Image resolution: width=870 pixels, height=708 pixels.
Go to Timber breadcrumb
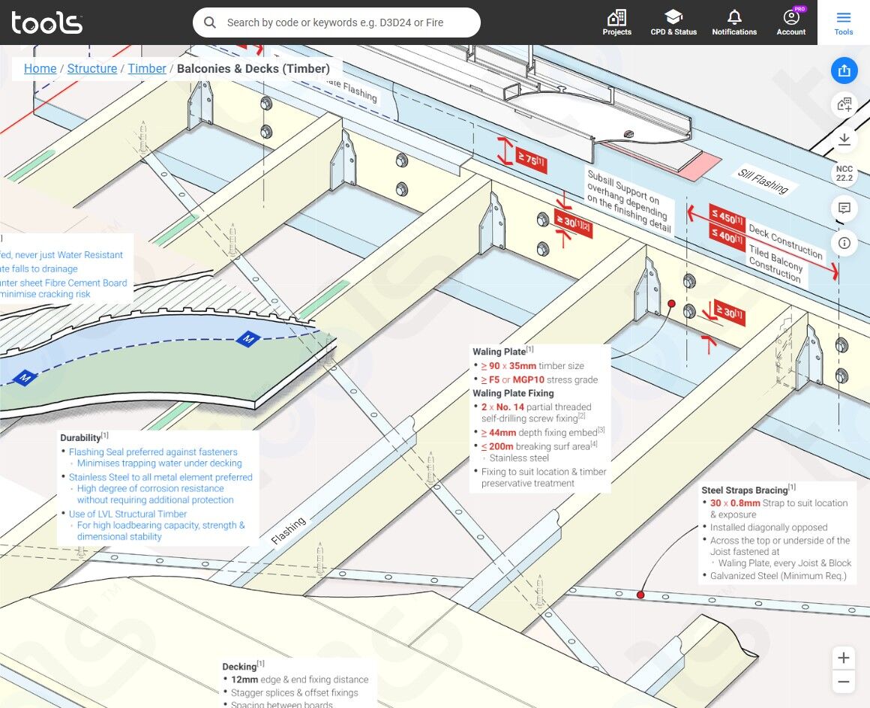(x=147, y=68)
